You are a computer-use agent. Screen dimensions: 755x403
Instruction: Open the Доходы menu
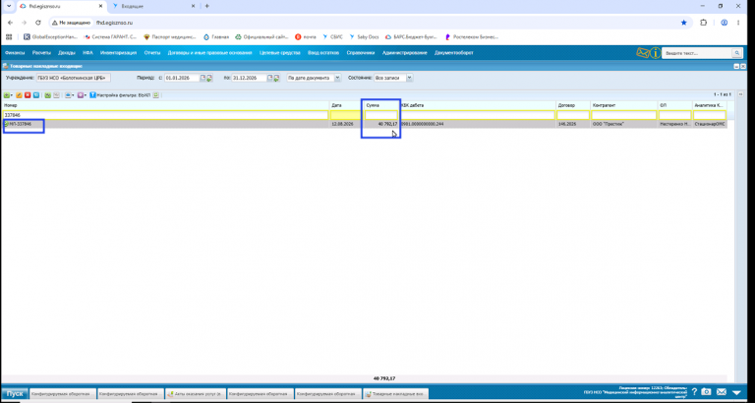pyautogui.click(x=67, y=53)
